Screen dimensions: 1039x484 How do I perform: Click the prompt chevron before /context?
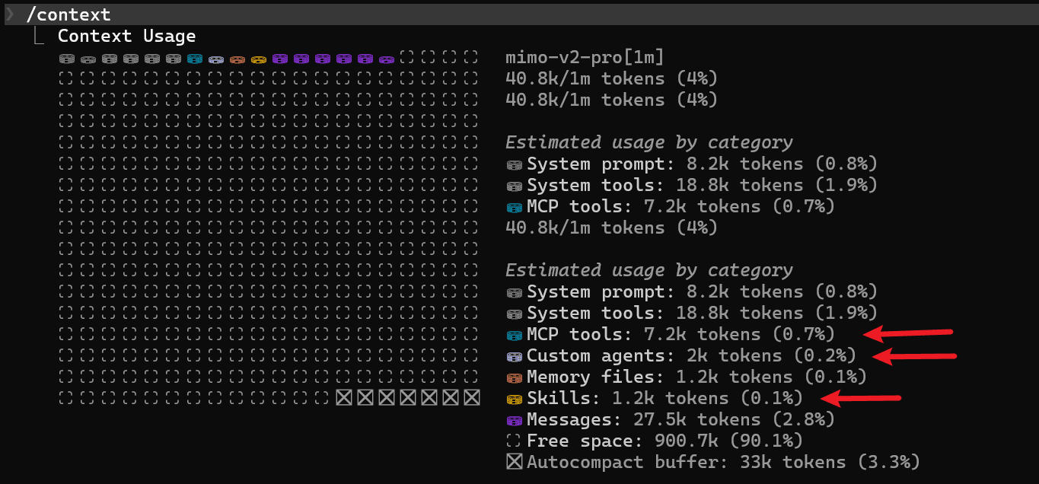[x=10, y=14]
